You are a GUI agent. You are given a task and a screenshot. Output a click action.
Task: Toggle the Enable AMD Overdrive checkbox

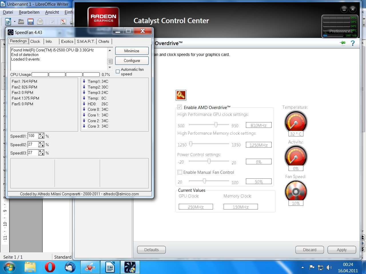coord(180,107)
